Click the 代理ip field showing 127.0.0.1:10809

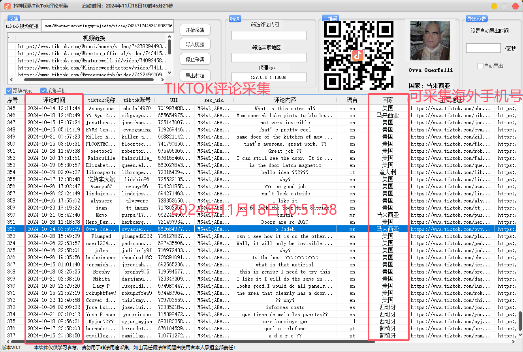tap(269, 77)
